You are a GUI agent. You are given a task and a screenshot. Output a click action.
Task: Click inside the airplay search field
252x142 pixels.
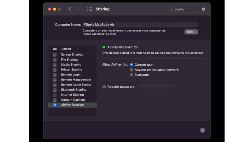(x=187, y=9)
